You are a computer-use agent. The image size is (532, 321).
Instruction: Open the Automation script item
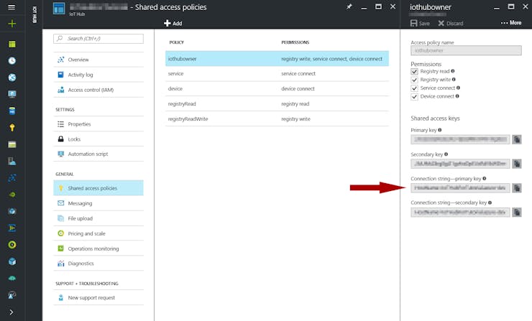click(98, 154)
